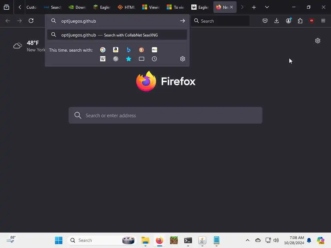This screenshot has width=331, height=248.
Task: Open the notifications bell
Action: pos(309,240)
